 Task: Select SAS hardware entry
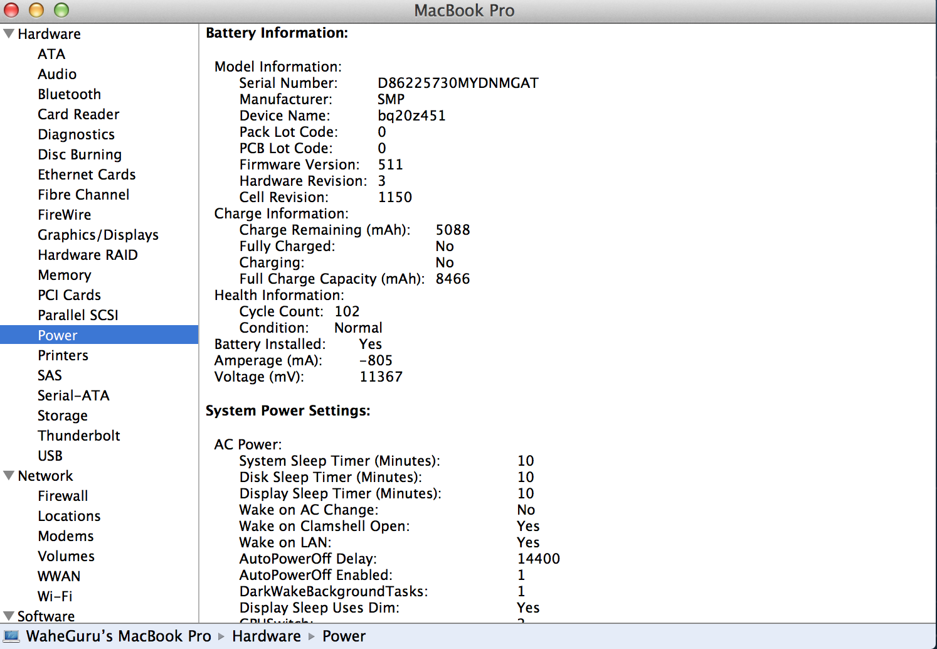[x=50, y=375]
